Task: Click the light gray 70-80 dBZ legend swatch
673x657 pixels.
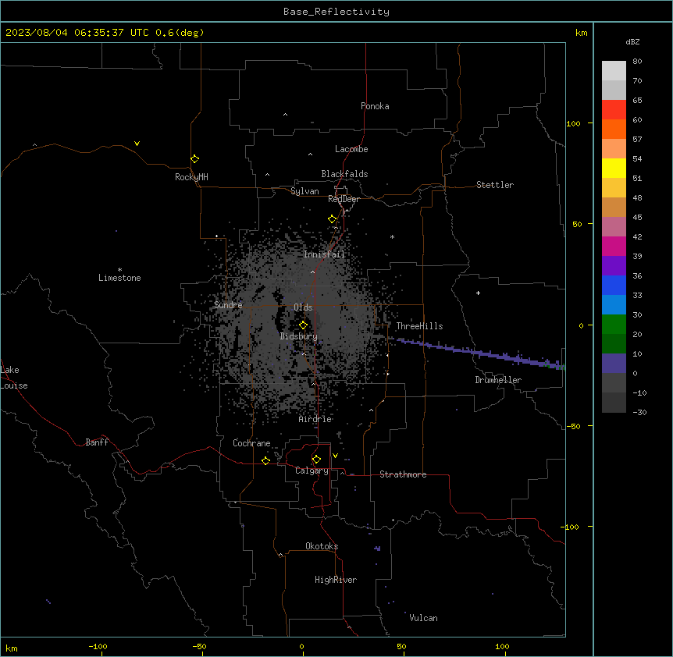Action: (x=614, y=70)
